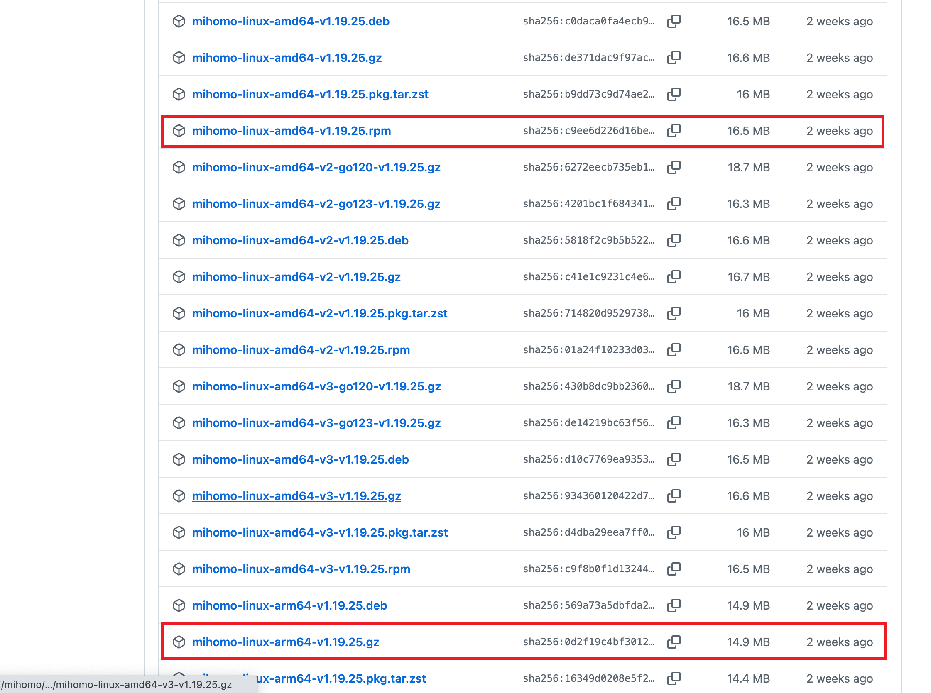Select hash text sha256:c9ee6d226d16be…
Image resolution: width=931 pixels, height=693 pixels.
click(x=588, y=131)
